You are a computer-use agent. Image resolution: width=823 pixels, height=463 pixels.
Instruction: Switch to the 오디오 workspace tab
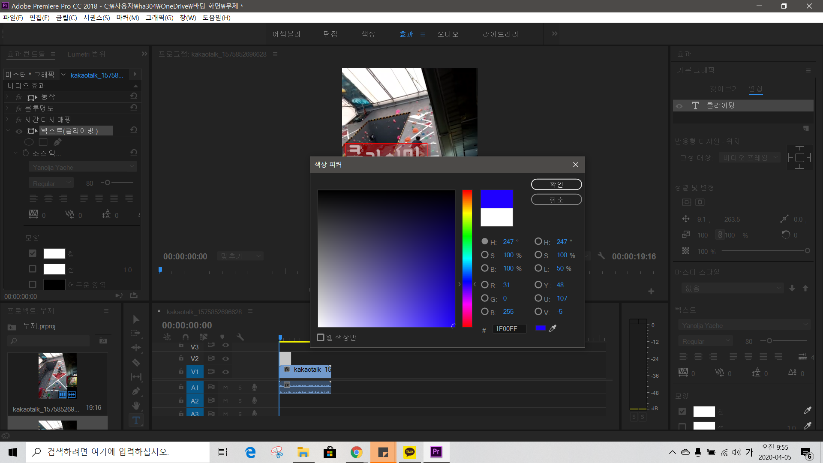pyautogui.click(x=448, y=34)
